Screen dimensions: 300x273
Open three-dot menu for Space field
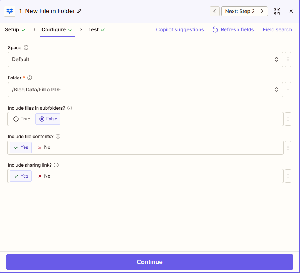[x=288, y=59]
